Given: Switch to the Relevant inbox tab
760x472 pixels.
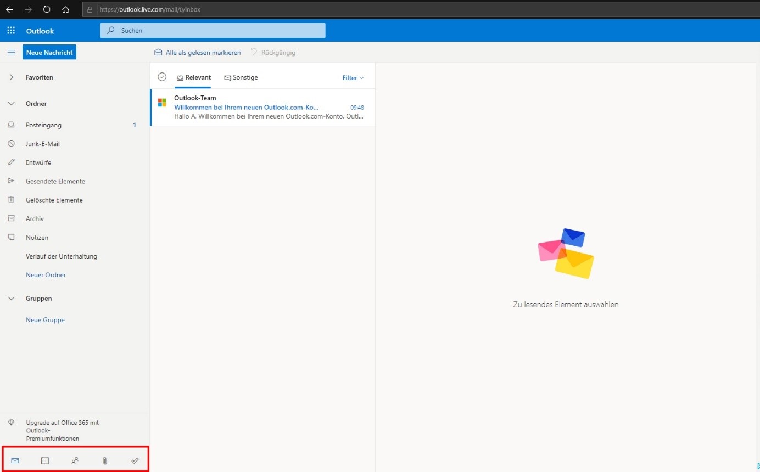Looking at the screenshot, I should point(194,77).
